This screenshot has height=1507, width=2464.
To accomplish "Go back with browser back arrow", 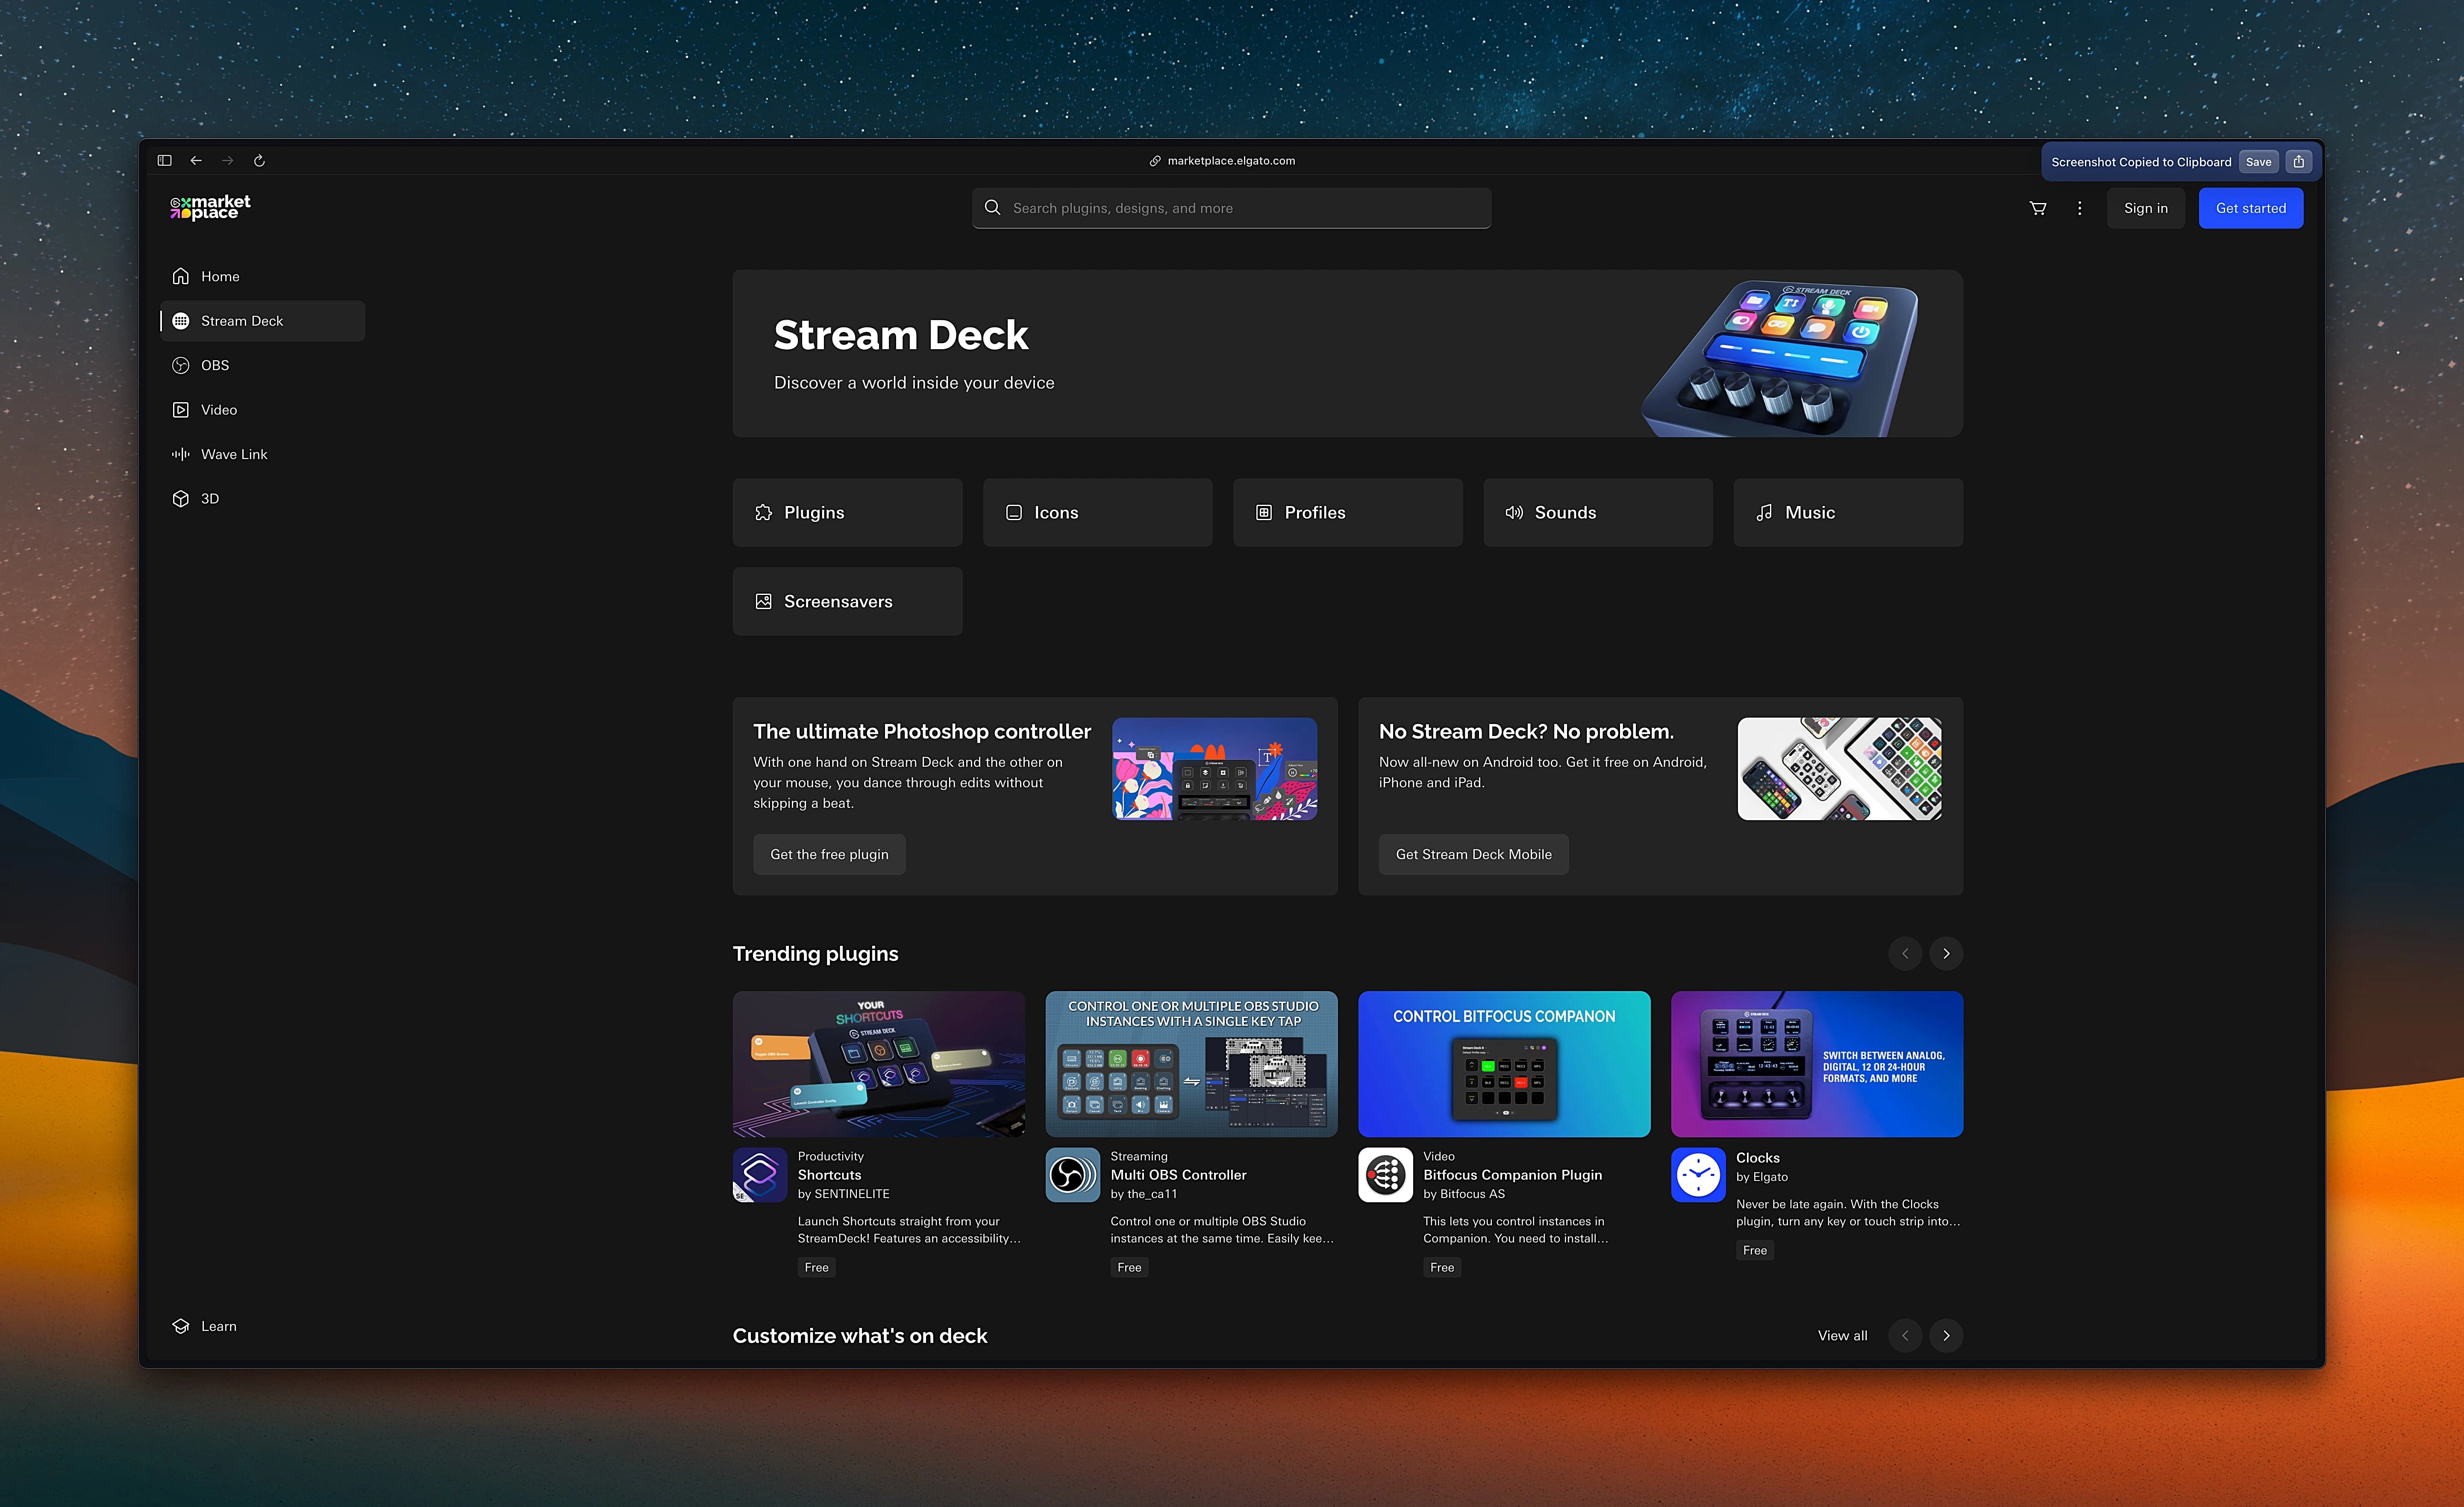I will pyautogui.click(x=196, y=160).
